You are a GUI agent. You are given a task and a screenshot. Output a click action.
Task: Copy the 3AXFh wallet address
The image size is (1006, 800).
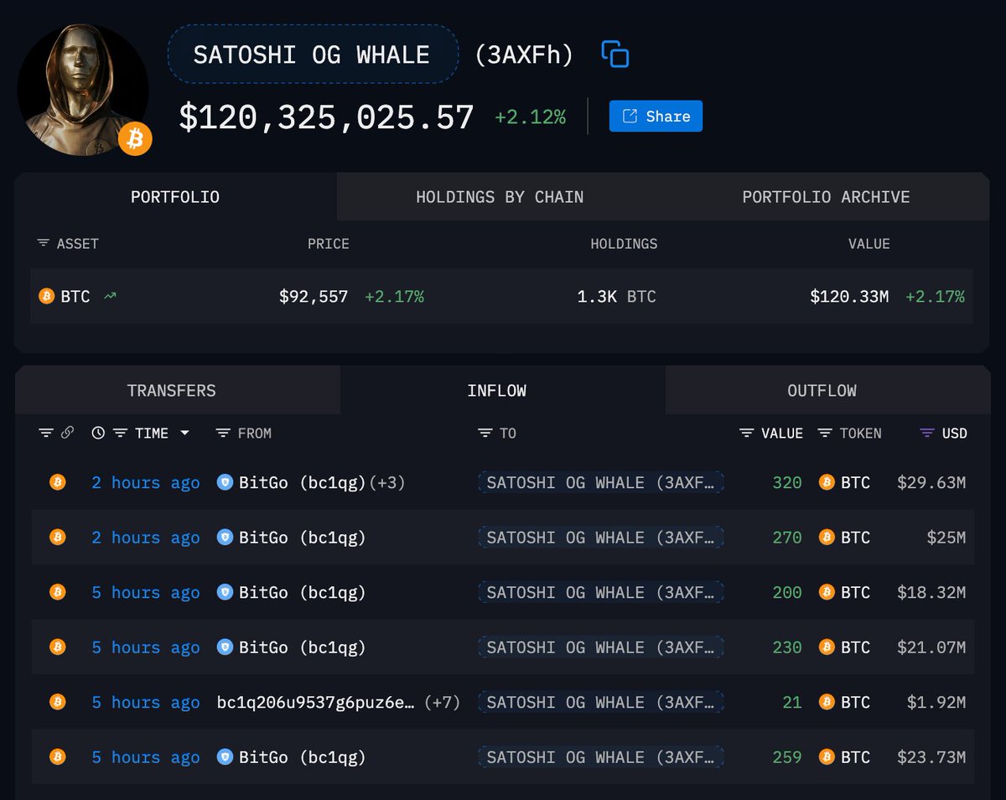[x=615, y=55]
